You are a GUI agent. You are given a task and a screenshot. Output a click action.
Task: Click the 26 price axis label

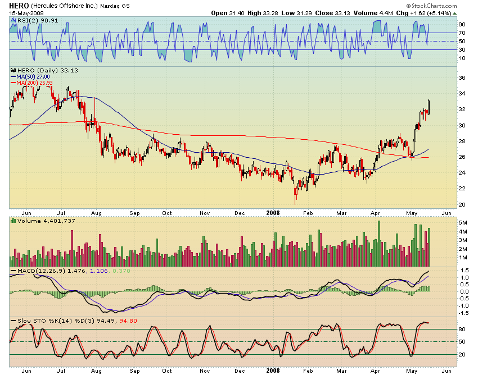pyautogui.click(x=462, y=157)
